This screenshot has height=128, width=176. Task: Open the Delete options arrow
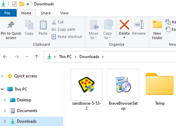[x=124, y=38]
